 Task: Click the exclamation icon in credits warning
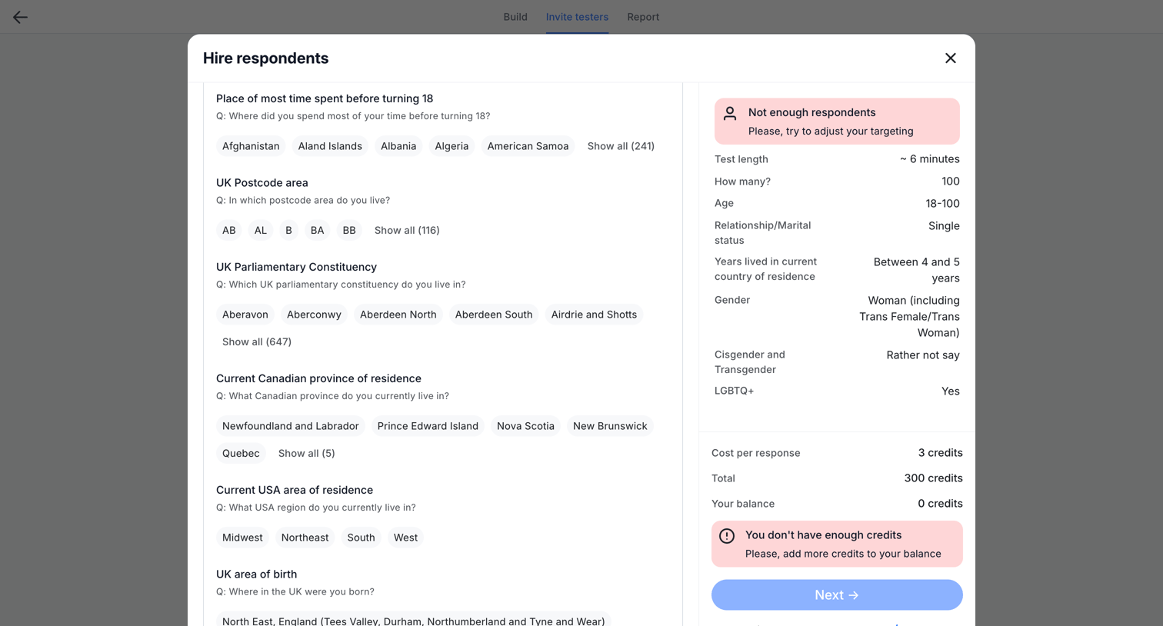(727, 536)
